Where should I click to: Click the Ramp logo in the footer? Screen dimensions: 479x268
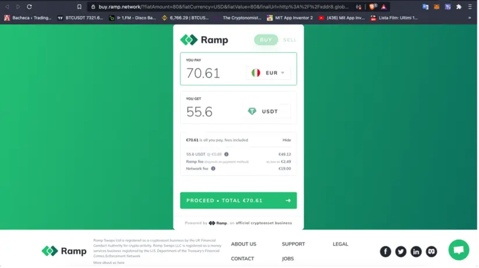click(x=64, y=251)
